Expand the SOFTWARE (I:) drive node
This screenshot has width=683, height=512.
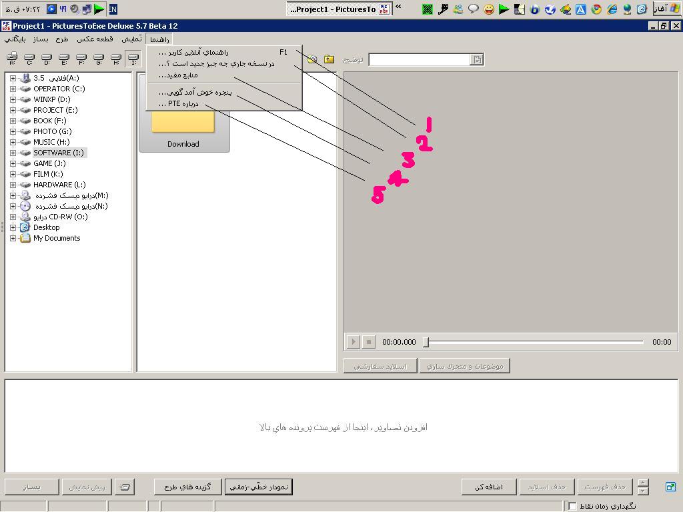pos(13,153)
